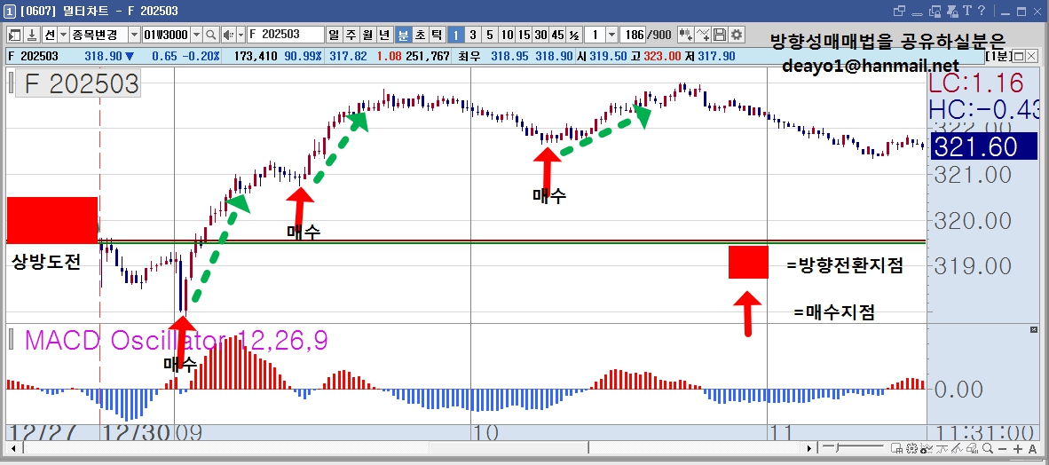Choose the 10 minute interval button
This screenshot has width=1049, height=465.
pyautogui.click(x=508, y=35)
